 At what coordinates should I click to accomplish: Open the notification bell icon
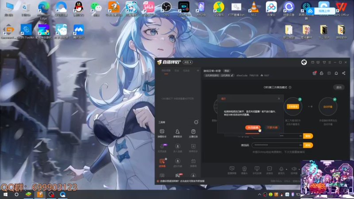(336, 73)
